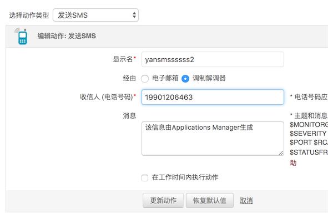
Task: Enable the 在工作时间内执行动作 checkbox
Action: [x=145, y=178]
